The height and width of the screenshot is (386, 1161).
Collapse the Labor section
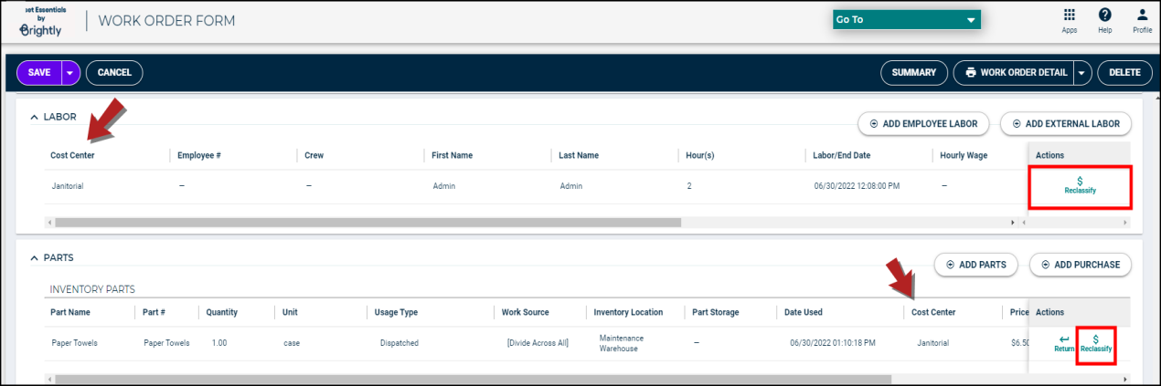[x=34, y=117]
